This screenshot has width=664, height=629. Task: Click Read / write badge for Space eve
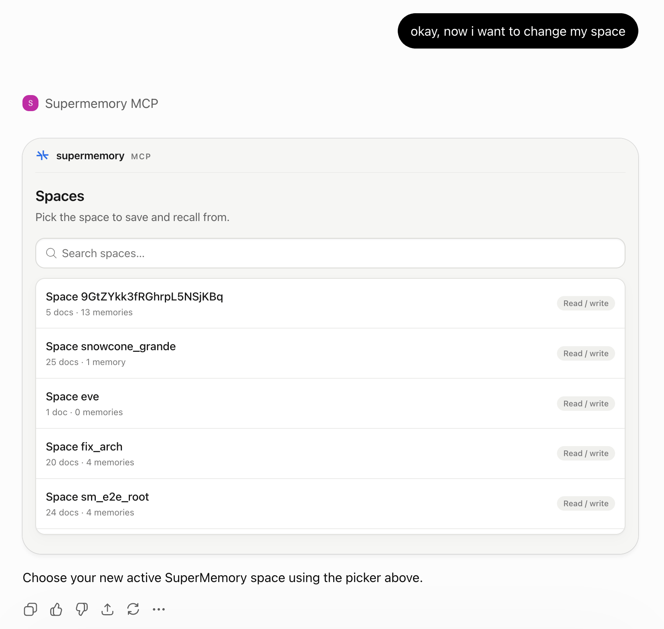(x=586, y=404)
